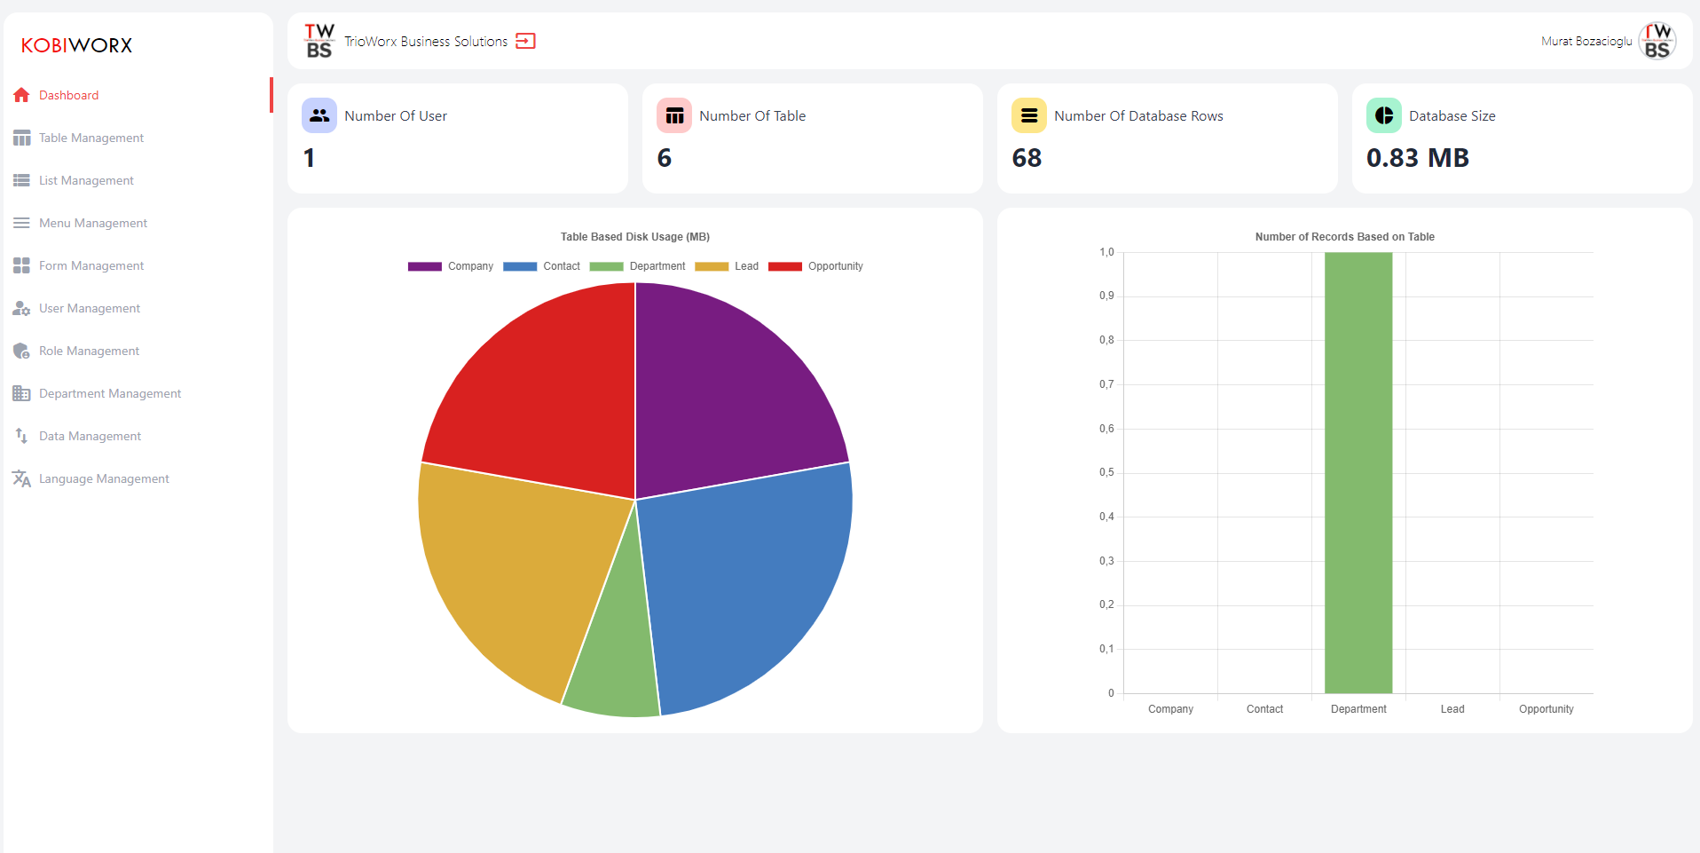Open List Management page
Image resolution: width=1700 pixels, height=853 pixels.
pos(138,180)
